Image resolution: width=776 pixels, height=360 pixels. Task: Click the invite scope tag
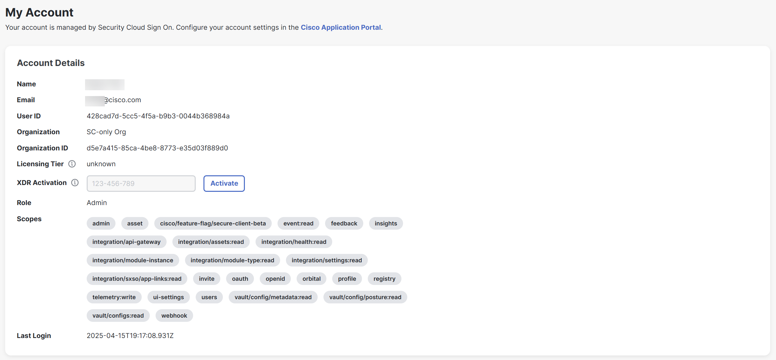[x=207, y=279]
